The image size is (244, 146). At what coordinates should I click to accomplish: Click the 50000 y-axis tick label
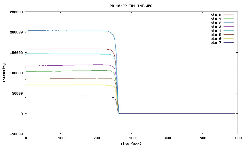coord(17,93)
